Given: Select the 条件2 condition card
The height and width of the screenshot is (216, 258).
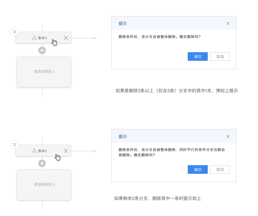Looking at the screenshot, I should (x=43, y=150).
